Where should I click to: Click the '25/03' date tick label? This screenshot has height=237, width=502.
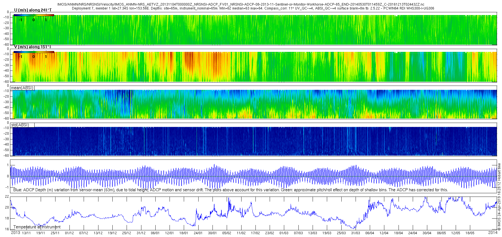point(341,233)
